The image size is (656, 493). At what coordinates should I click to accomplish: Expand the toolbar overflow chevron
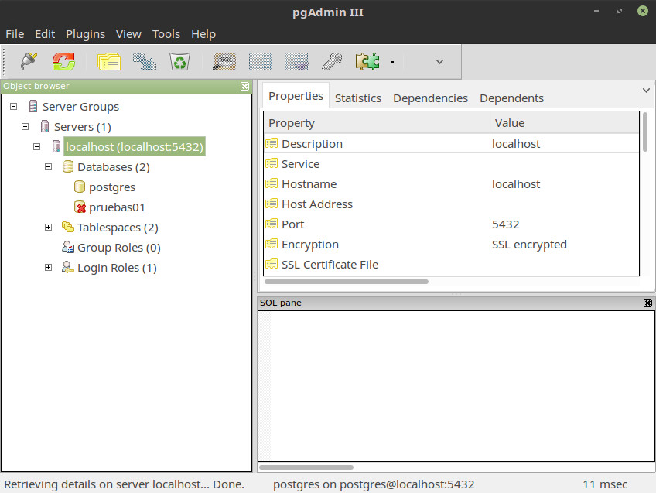click(x=439, y=62)
